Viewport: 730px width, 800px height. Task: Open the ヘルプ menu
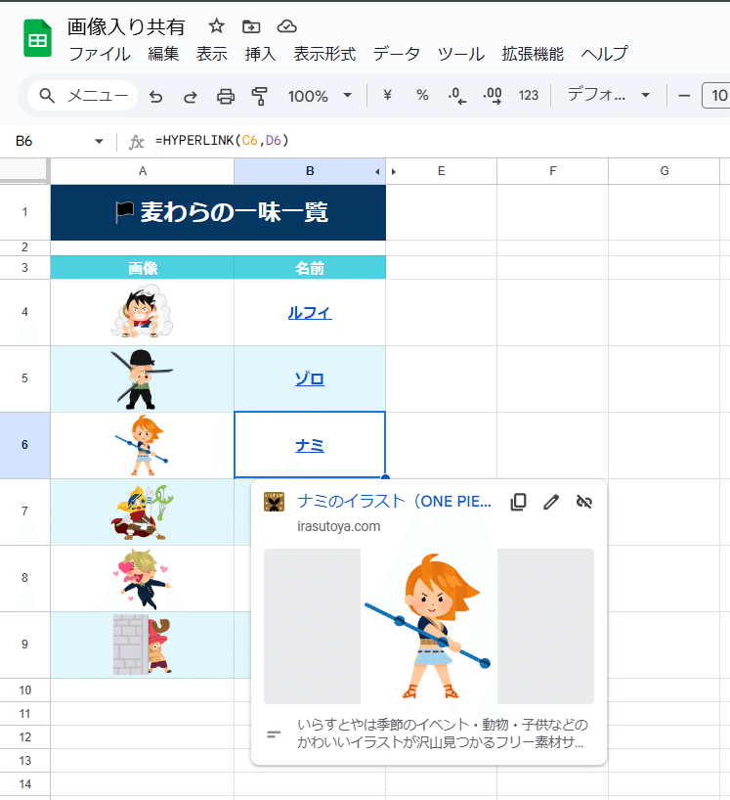(x=604, y=54)
